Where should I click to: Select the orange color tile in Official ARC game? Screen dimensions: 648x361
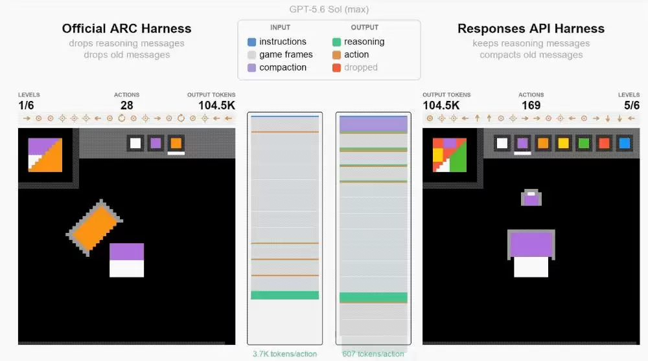[x=176, y=143]
